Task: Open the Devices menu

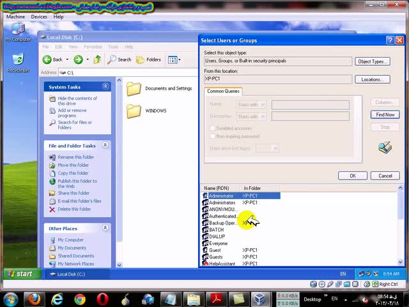Action: click(x=39, y=17)
